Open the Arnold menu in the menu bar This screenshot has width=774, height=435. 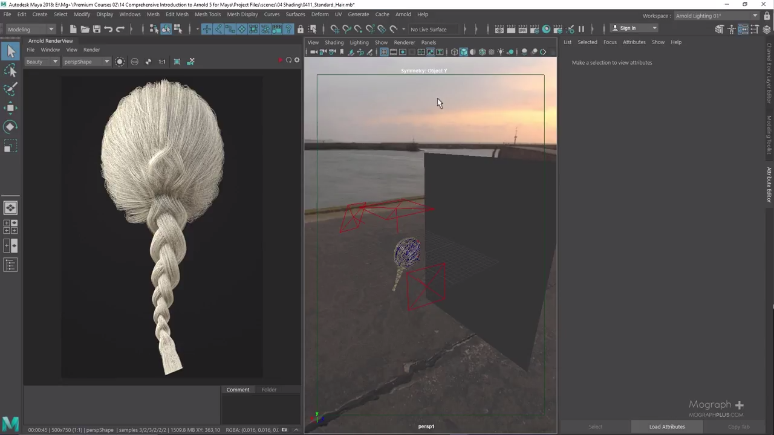pyautogui.click(x=403, y=14)
